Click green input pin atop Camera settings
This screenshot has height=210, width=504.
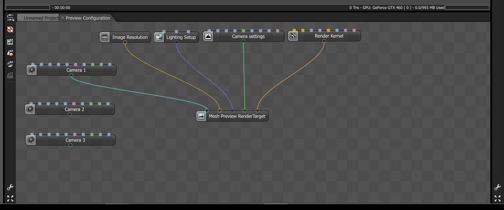(243, 31)
